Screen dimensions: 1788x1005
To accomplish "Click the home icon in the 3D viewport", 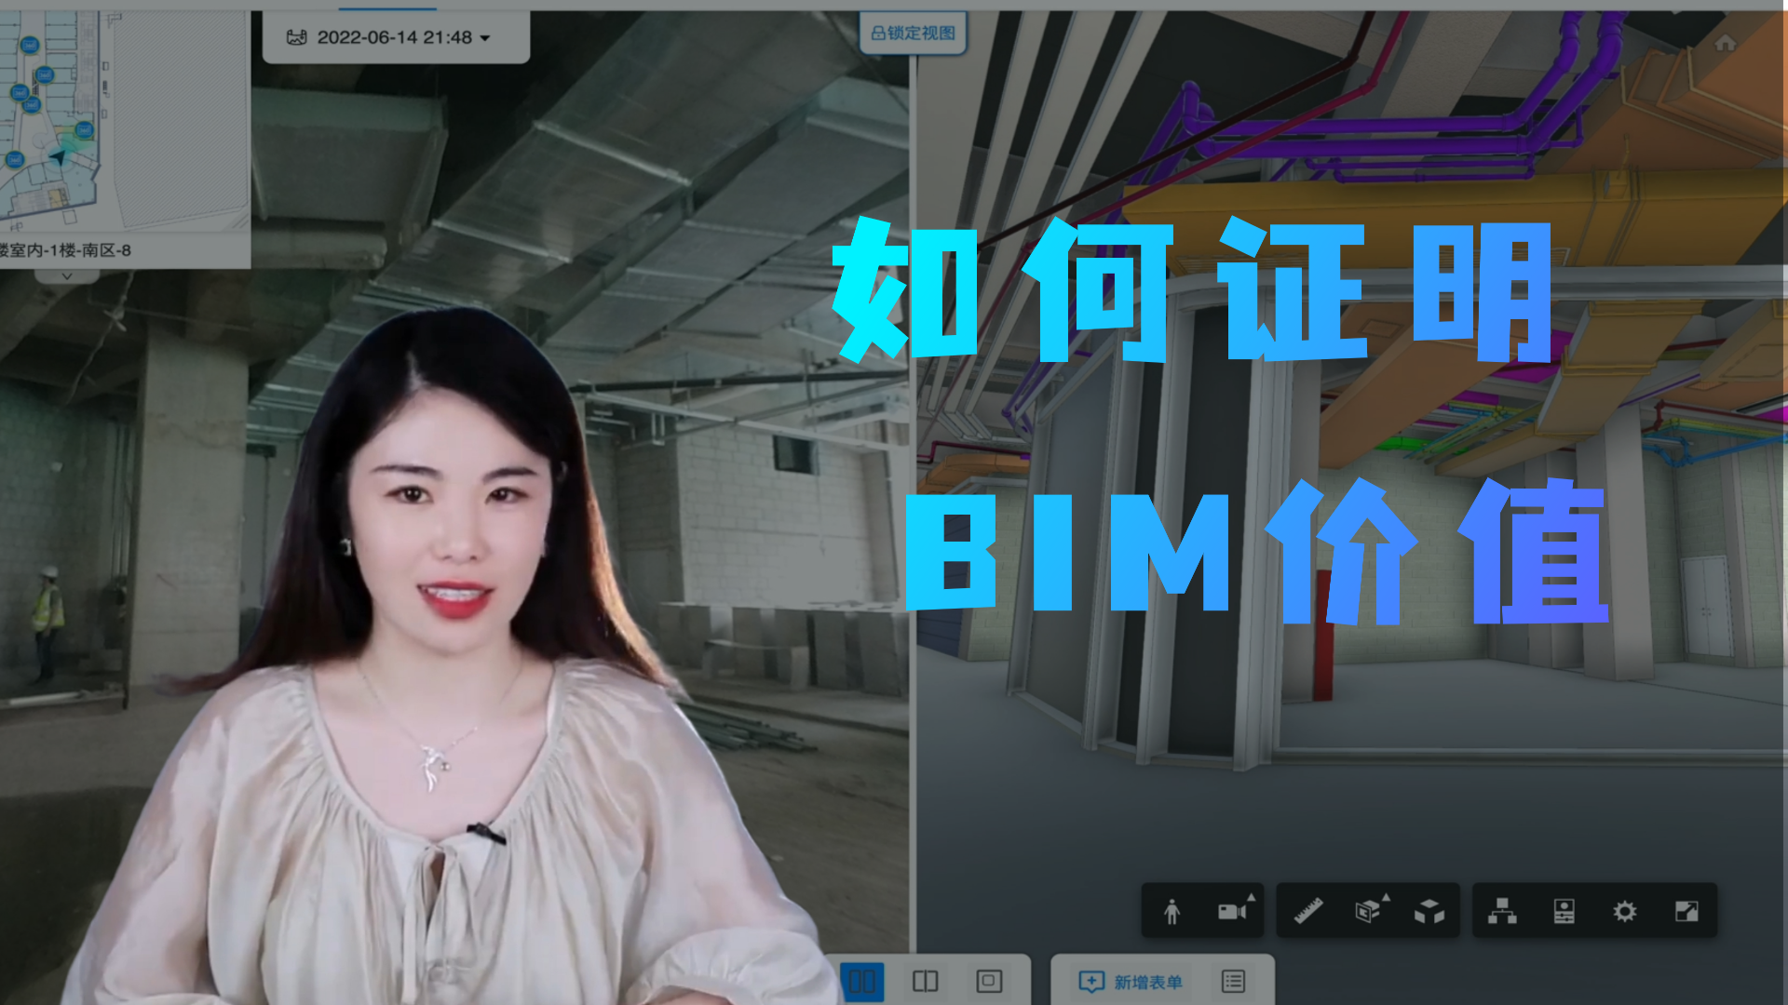I will click(x=1727, y=41).
